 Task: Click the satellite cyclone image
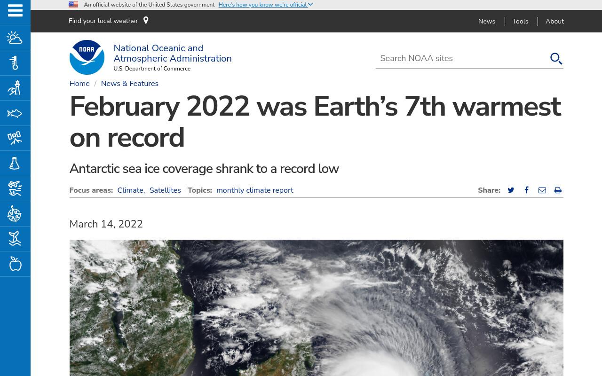coord(317,308)
